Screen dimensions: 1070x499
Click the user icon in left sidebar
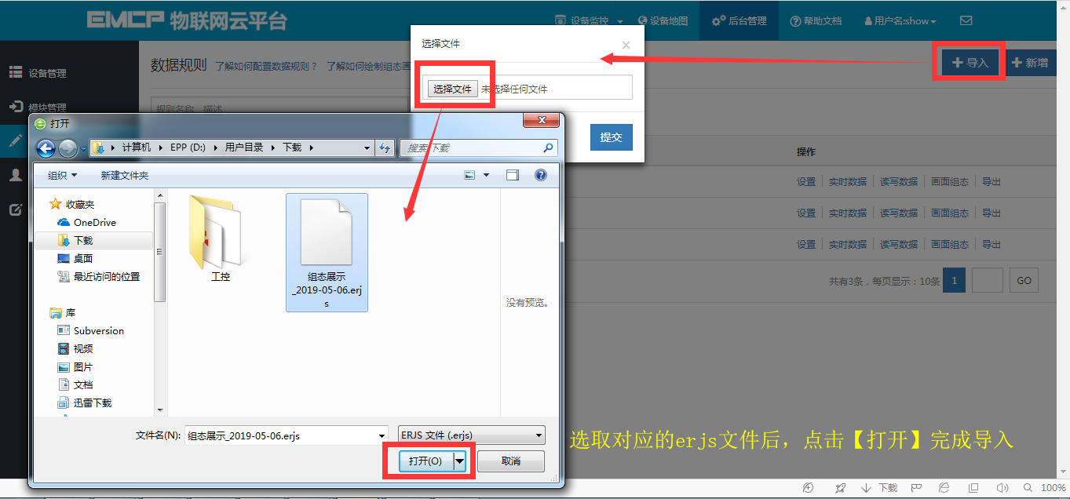coord(15,175)
